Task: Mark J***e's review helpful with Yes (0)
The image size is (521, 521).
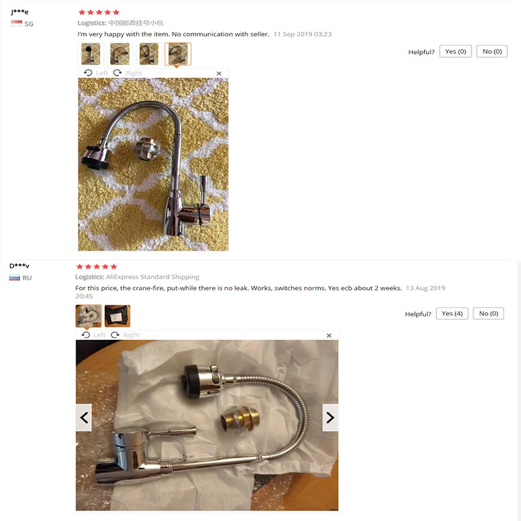Action: click(x=455, y=51)
